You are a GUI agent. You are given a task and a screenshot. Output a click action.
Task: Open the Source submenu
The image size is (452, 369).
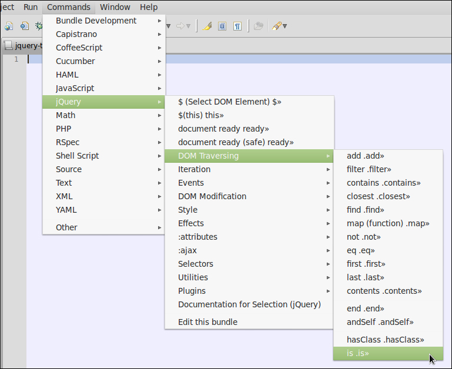(104, 169)
